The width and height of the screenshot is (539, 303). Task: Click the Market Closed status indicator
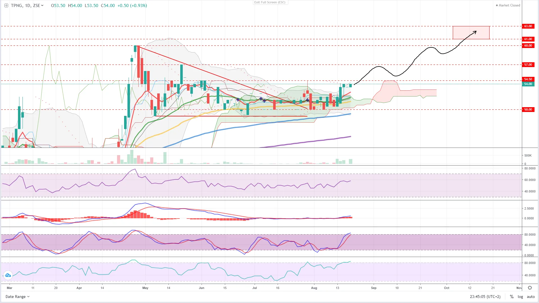(508, 5)
